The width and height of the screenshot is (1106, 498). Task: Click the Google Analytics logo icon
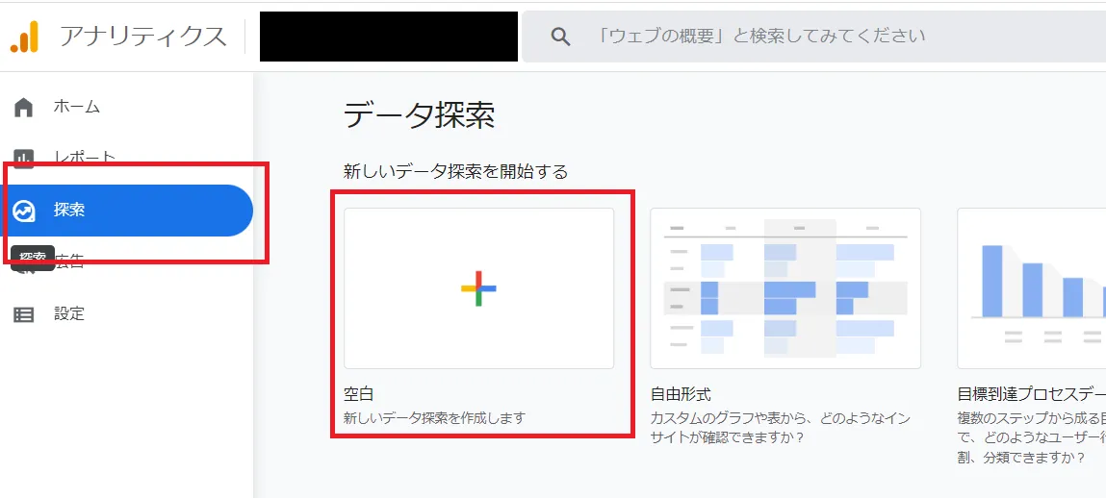click(24, 37)
